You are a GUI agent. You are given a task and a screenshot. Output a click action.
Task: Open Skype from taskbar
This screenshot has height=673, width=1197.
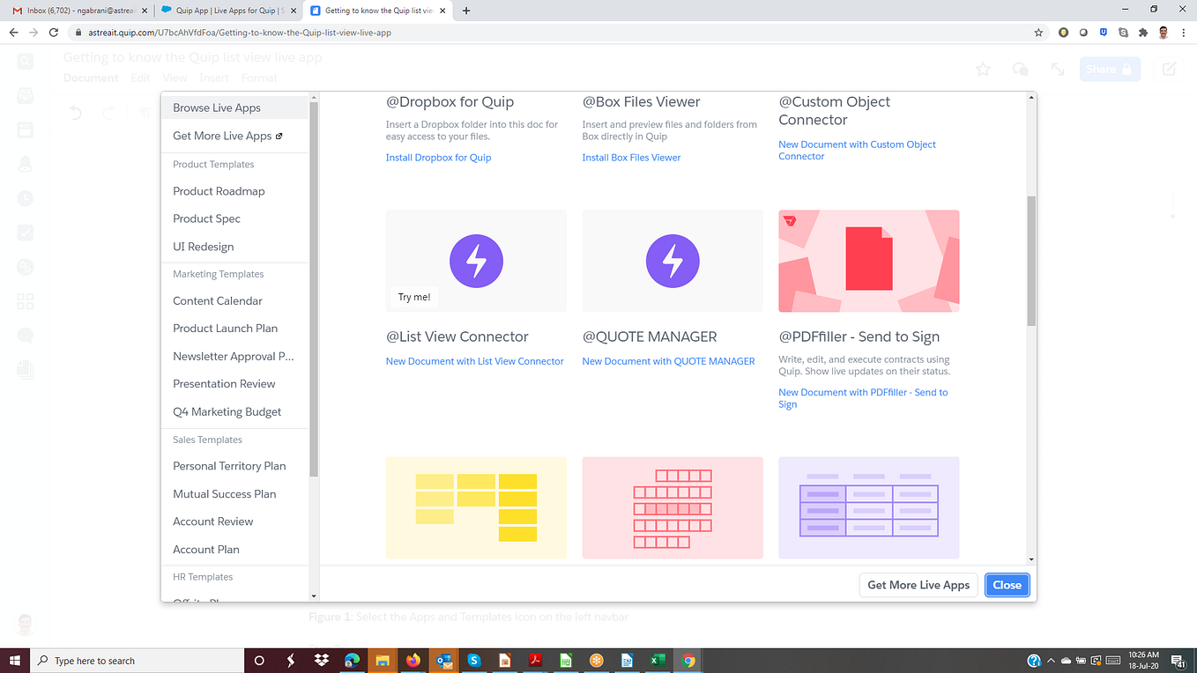[474, 661]
